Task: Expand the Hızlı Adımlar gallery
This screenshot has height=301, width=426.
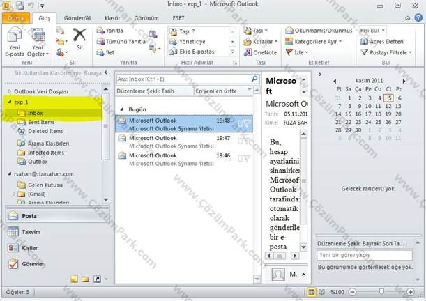Action: pyautogui.click(x=233, y=52)
